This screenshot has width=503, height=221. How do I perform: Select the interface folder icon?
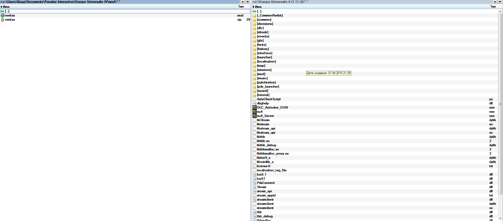255,53
